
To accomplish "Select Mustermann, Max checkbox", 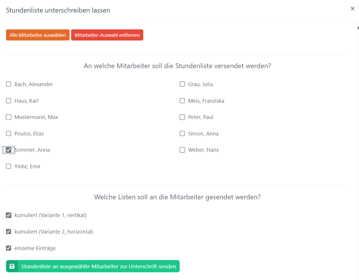I will (x=9, y=117).
